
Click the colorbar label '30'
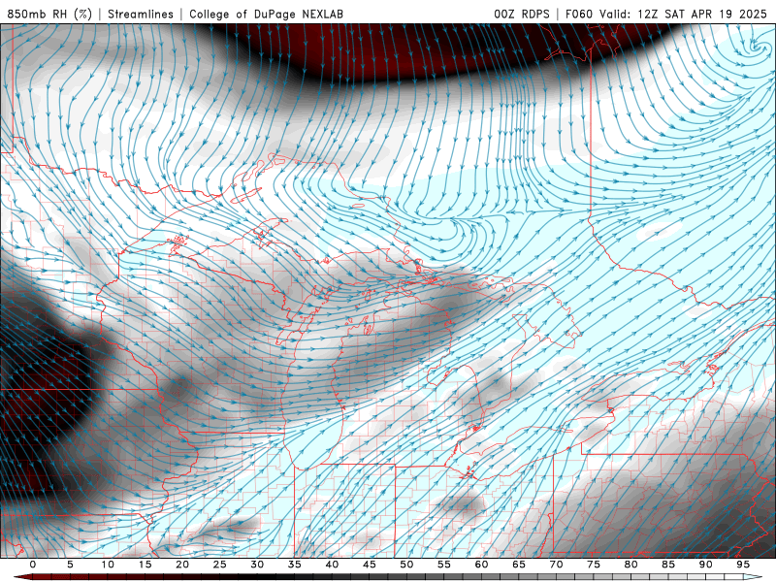click(257, 565)
